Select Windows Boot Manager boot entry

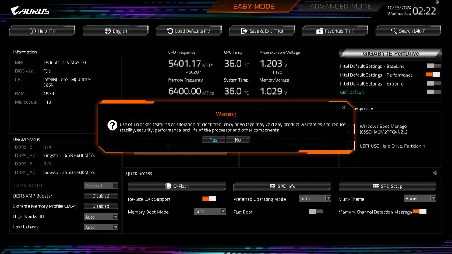point(384,129)
